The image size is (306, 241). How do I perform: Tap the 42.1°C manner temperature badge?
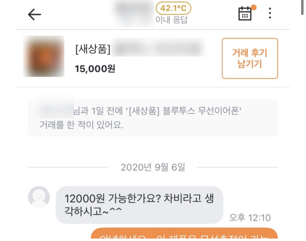[x=173, y=8]
